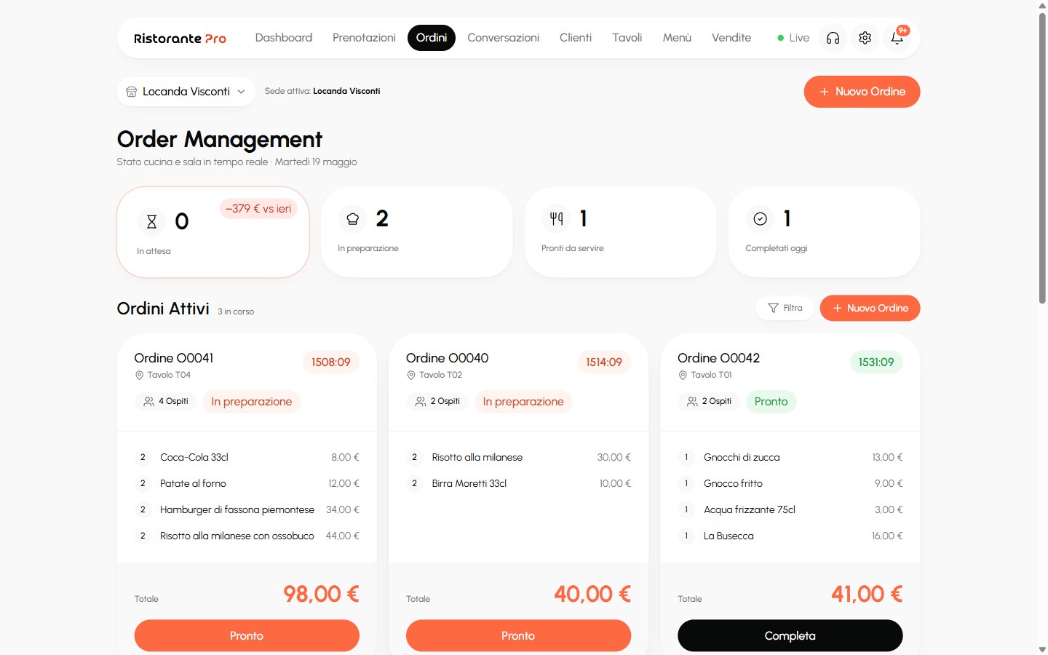Switch to the Conversazioni tab

point(503,38)
